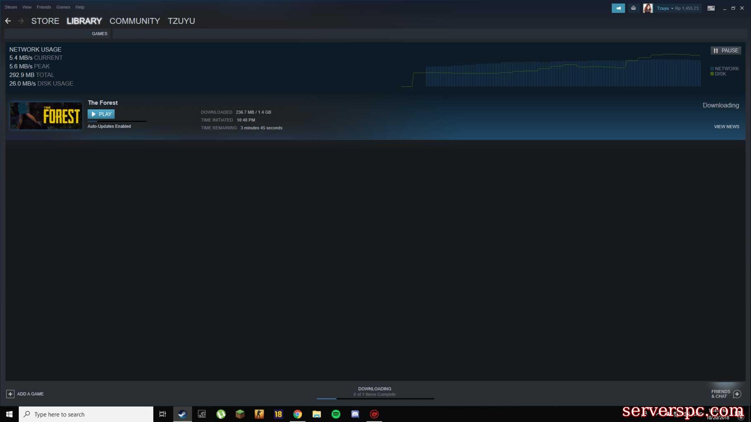Click the blue announcements megaphone icon

tap(618, 8)
